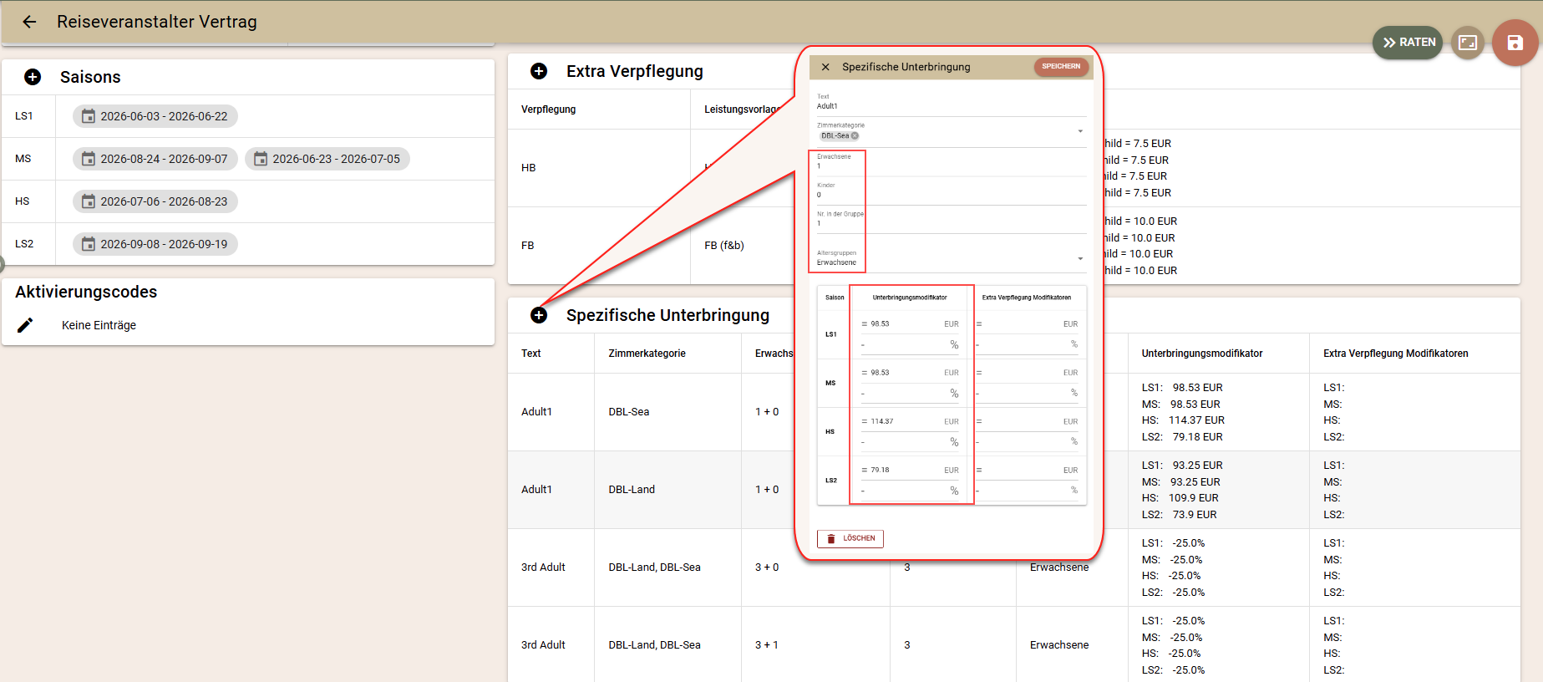This screenshot has width=1543, height=682.
Task: Click the Kinder input field in dialog
Action: click(952, 192)
